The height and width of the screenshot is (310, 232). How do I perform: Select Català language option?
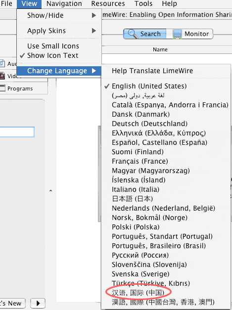(x=166, y=105)
